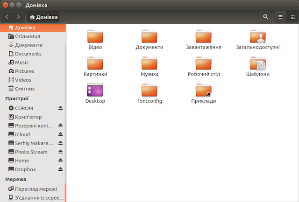This screenshot has width=299, height=202.
Task: Open Videos in the sidebar
Action: click(33, 80)
